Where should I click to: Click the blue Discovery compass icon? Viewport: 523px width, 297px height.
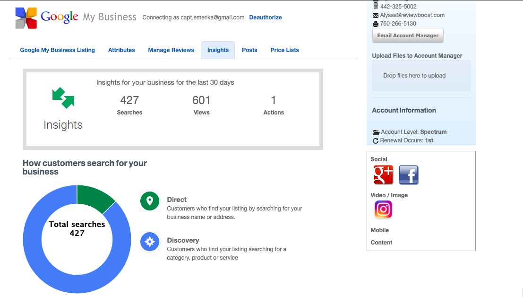pyautogui.click(x=150, y=242)
